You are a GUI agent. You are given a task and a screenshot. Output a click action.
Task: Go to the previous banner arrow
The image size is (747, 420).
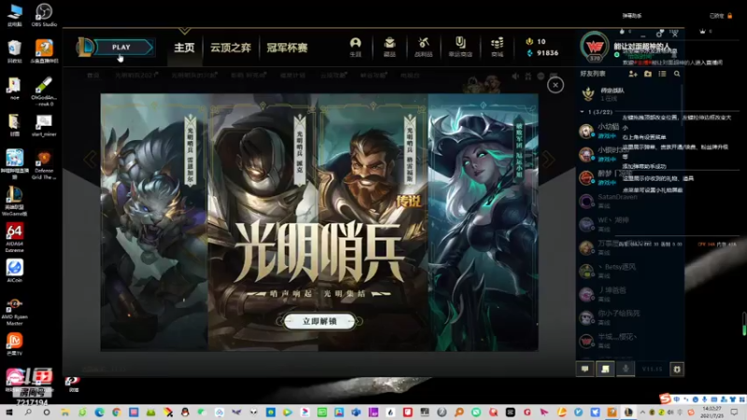tap(91, 159)
